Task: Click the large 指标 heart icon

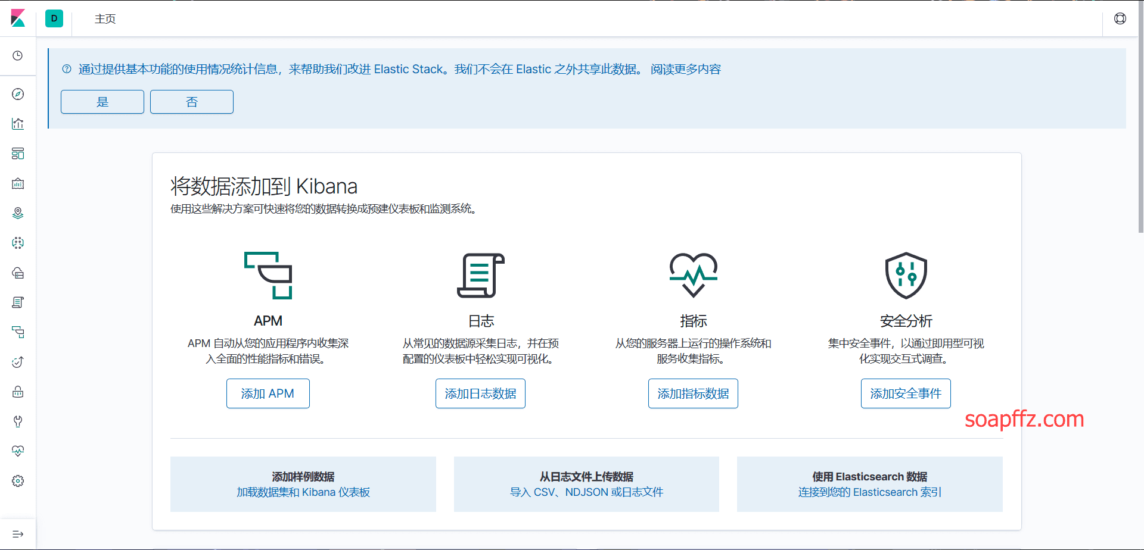Action: [x=694, y=275]
